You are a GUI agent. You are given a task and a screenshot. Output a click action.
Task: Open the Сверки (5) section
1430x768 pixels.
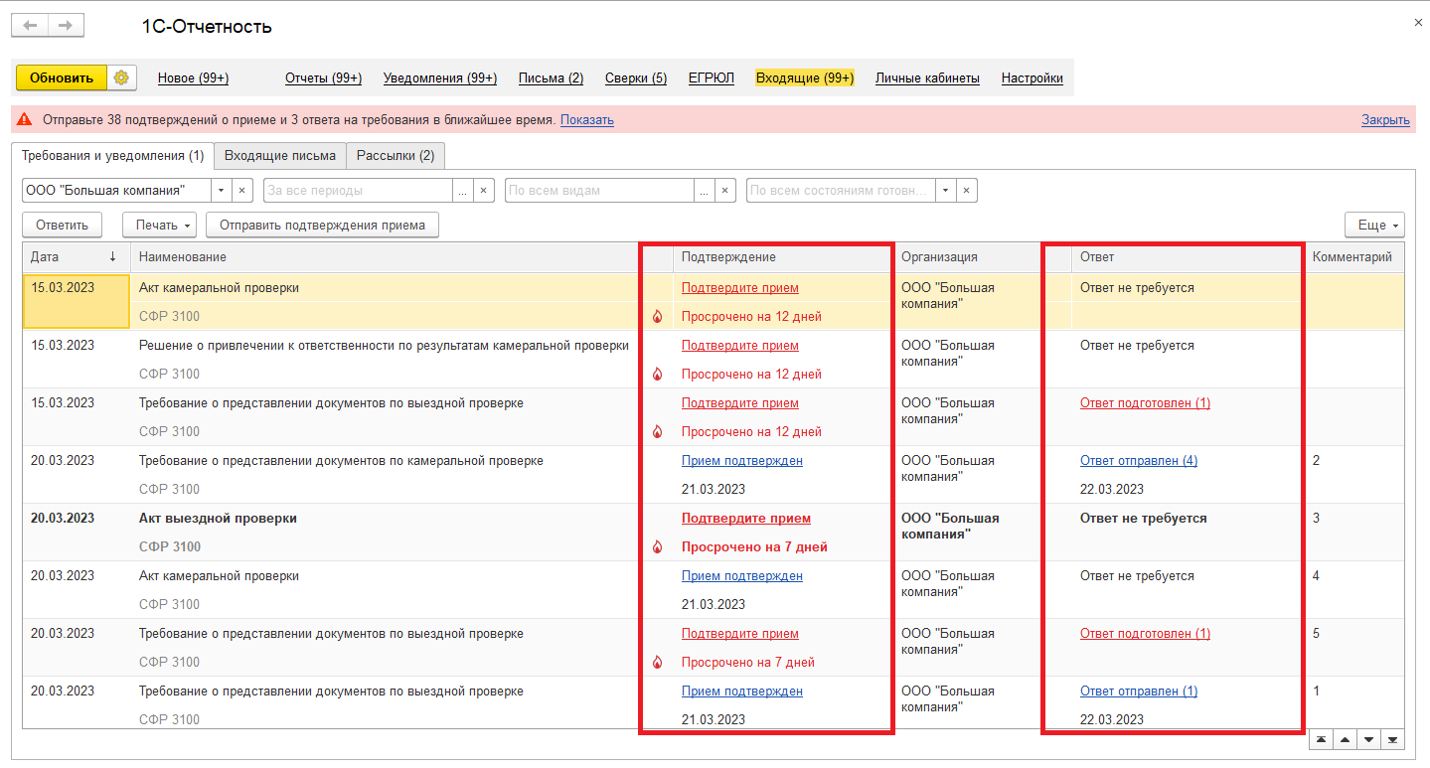[636, 77]
